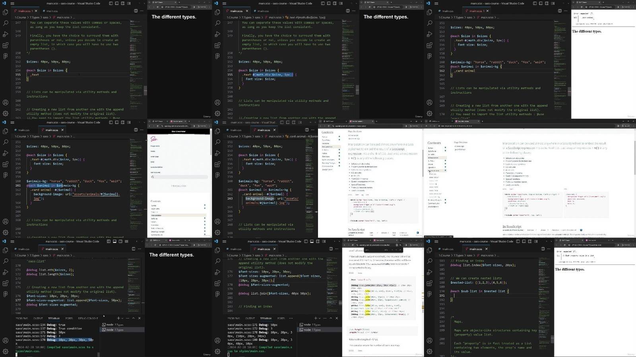Open the .text-#{math.div} breadcrumb in the top-middle frame
This screenshot has width=636, height=357.
(307, 17)
